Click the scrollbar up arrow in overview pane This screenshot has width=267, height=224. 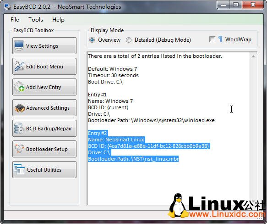[x=253, y=56]
